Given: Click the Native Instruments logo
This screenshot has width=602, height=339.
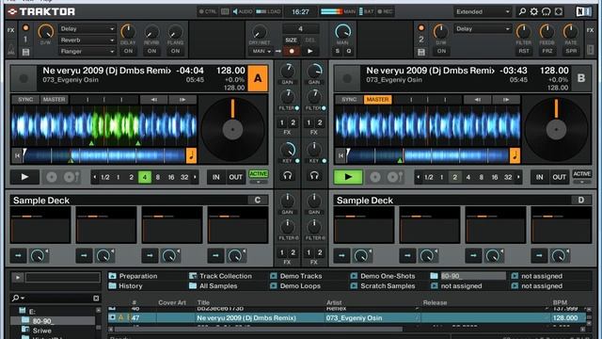Looking at the screenshot, I should [x=583, y=12].
